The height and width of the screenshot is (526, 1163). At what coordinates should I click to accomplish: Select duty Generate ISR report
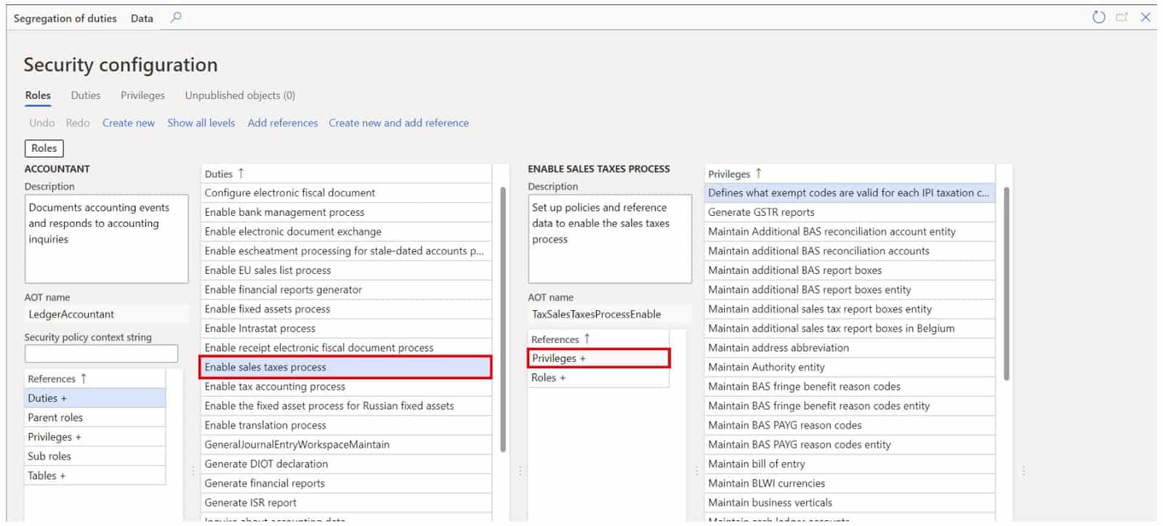point(346,503)
